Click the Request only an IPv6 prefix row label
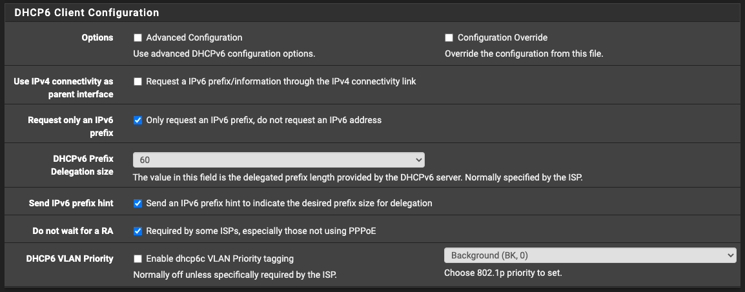 coord(70,126)
